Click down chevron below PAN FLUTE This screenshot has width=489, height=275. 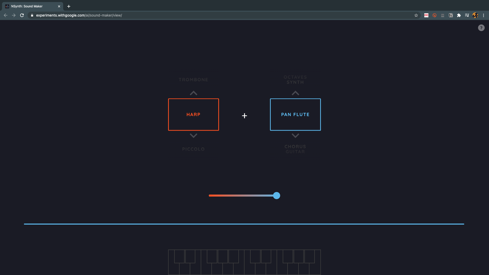point(295,136)
